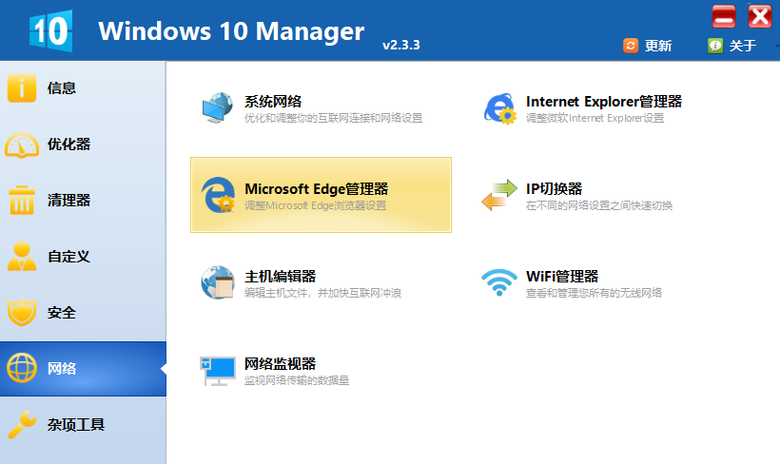Click the Internet Explorer管理器 icon

coord(500,108)
